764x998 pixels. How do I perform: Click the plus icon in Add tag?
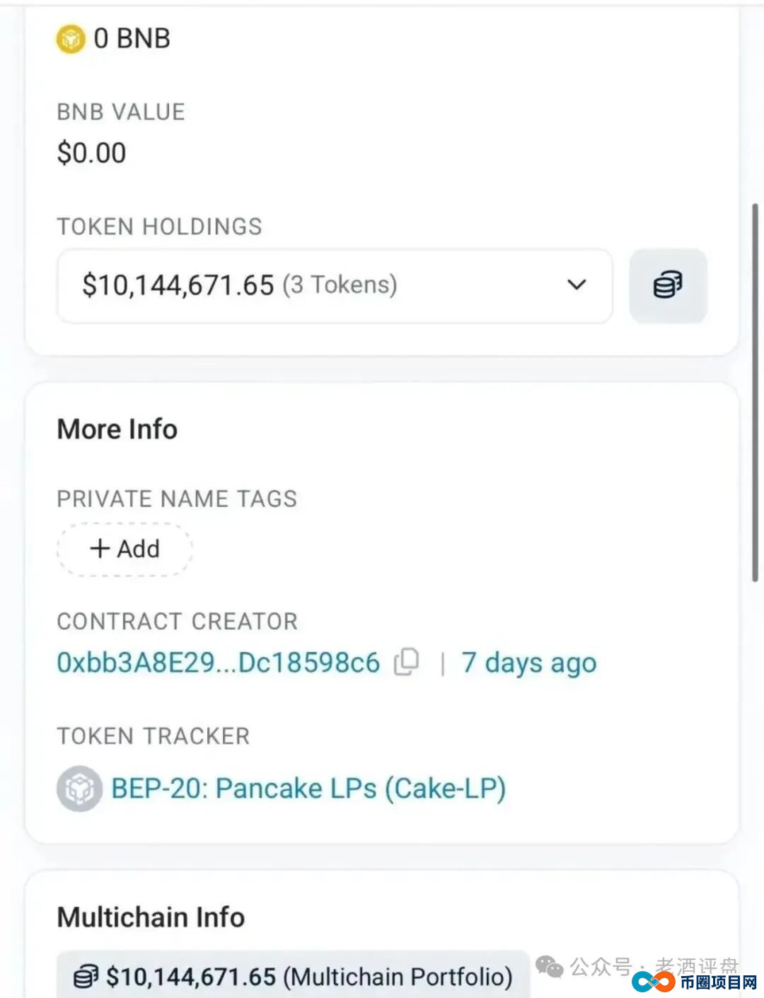point(100,549)
